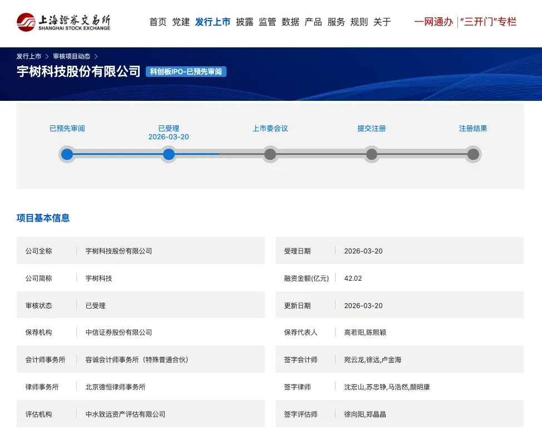Open the 一网通办 link
This screenshot has height=434, width=542.
pos(434,22)
